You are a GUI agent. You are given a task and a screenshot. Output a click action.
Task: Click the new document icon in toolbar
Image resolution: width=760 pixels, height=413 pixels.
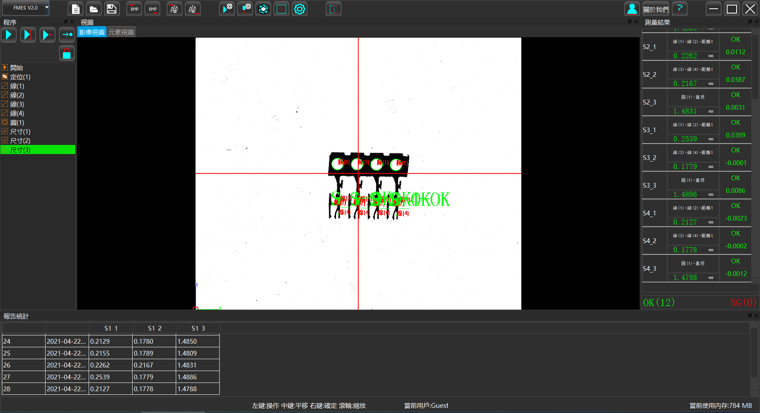coord(76,9)
